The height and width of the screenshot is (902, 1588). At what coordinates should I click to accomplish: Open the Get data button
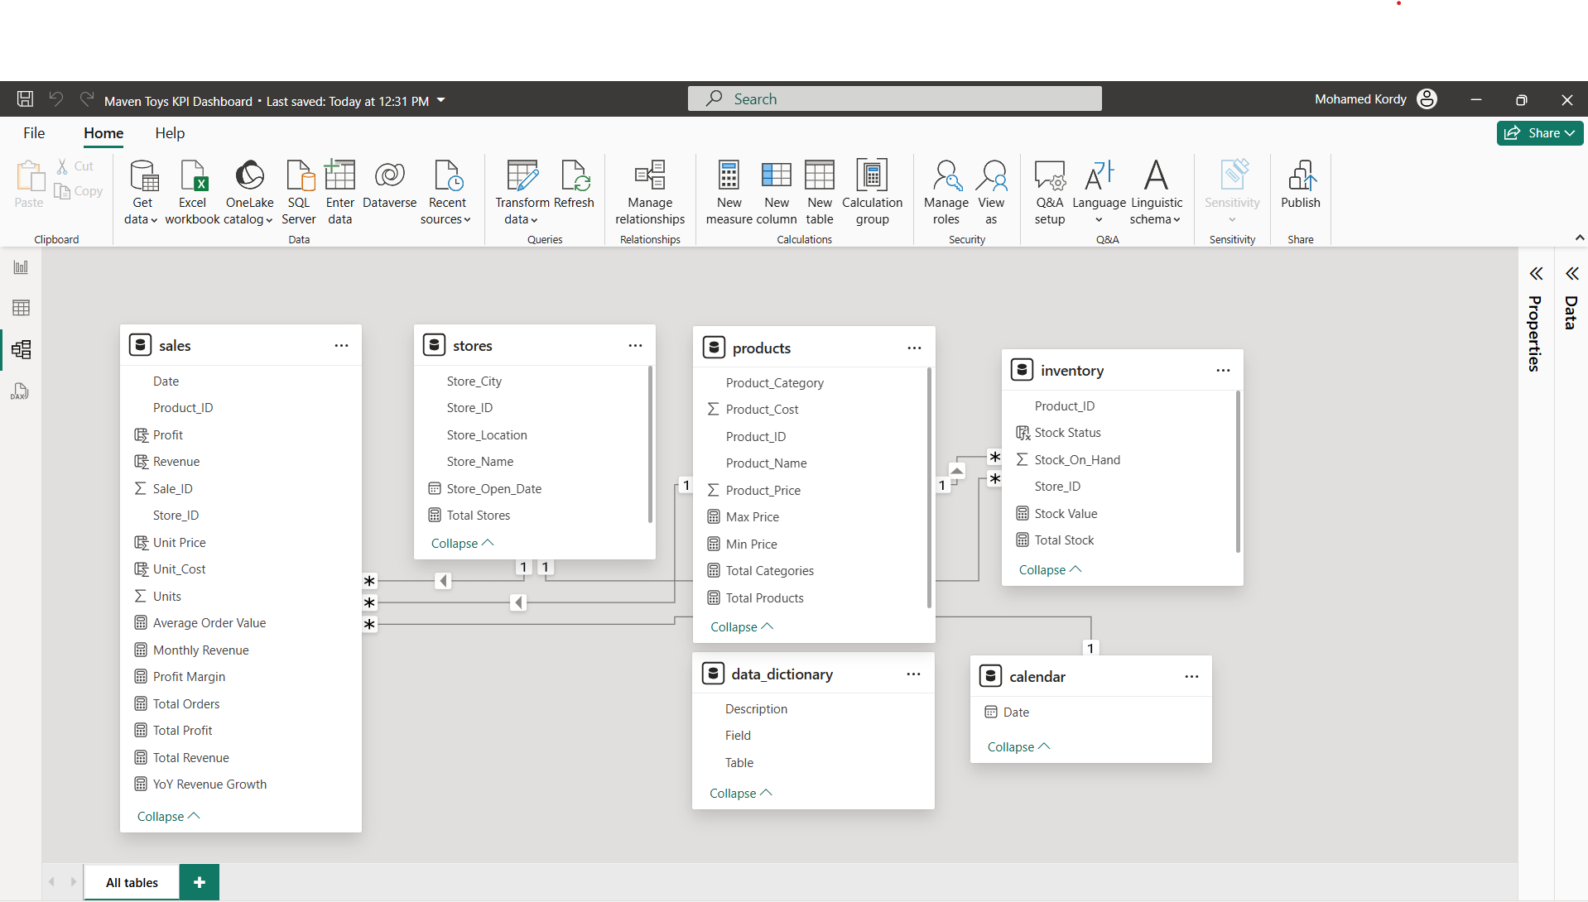coord(142,192)
